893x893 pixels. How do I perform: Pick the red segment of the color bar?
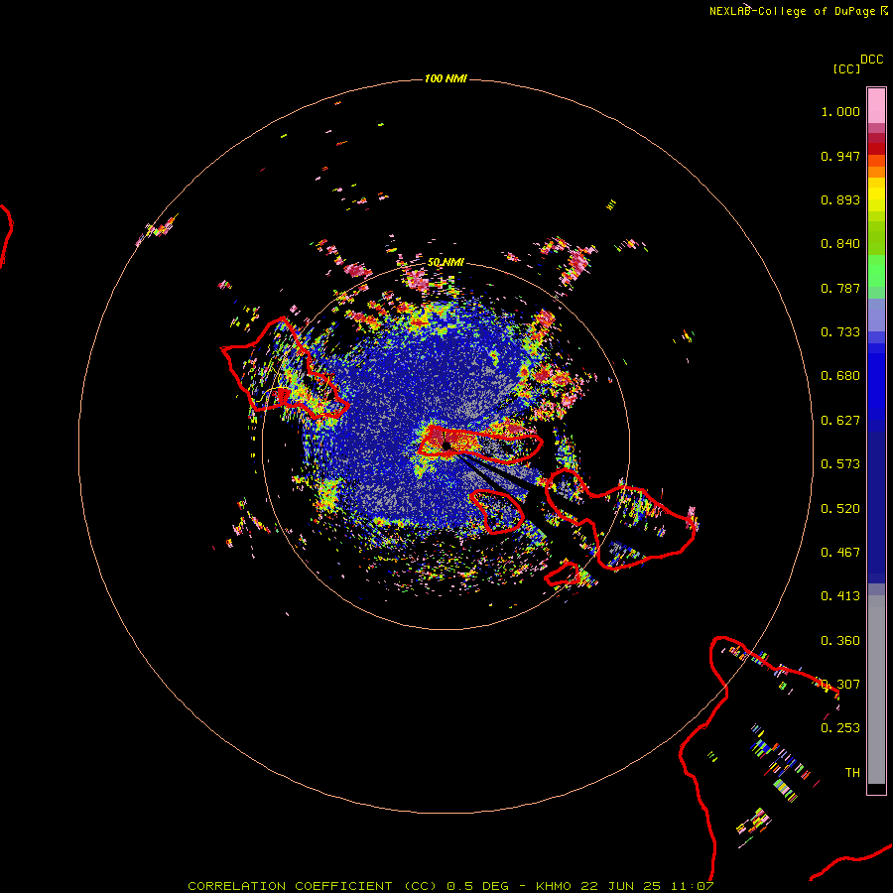pyautogui.click(x=876, y=149)
